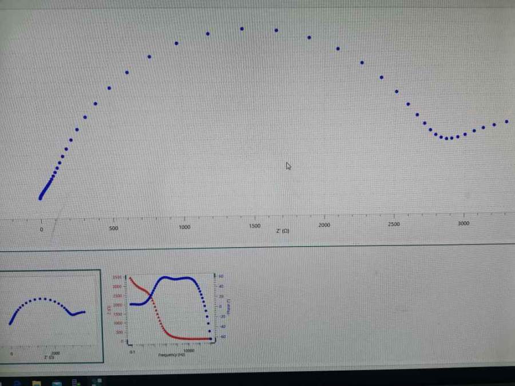Click the 0 tick label on the x-axis
The width and height of the screenshot is (515, 386).
41,229
